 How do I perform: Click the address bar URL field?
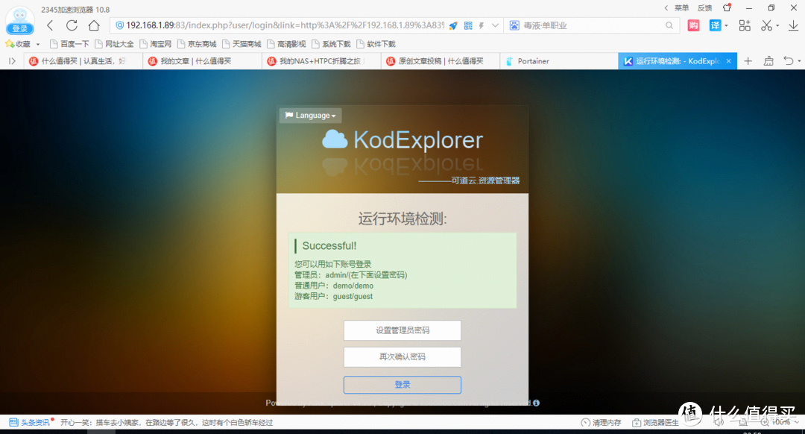(285, 25)
